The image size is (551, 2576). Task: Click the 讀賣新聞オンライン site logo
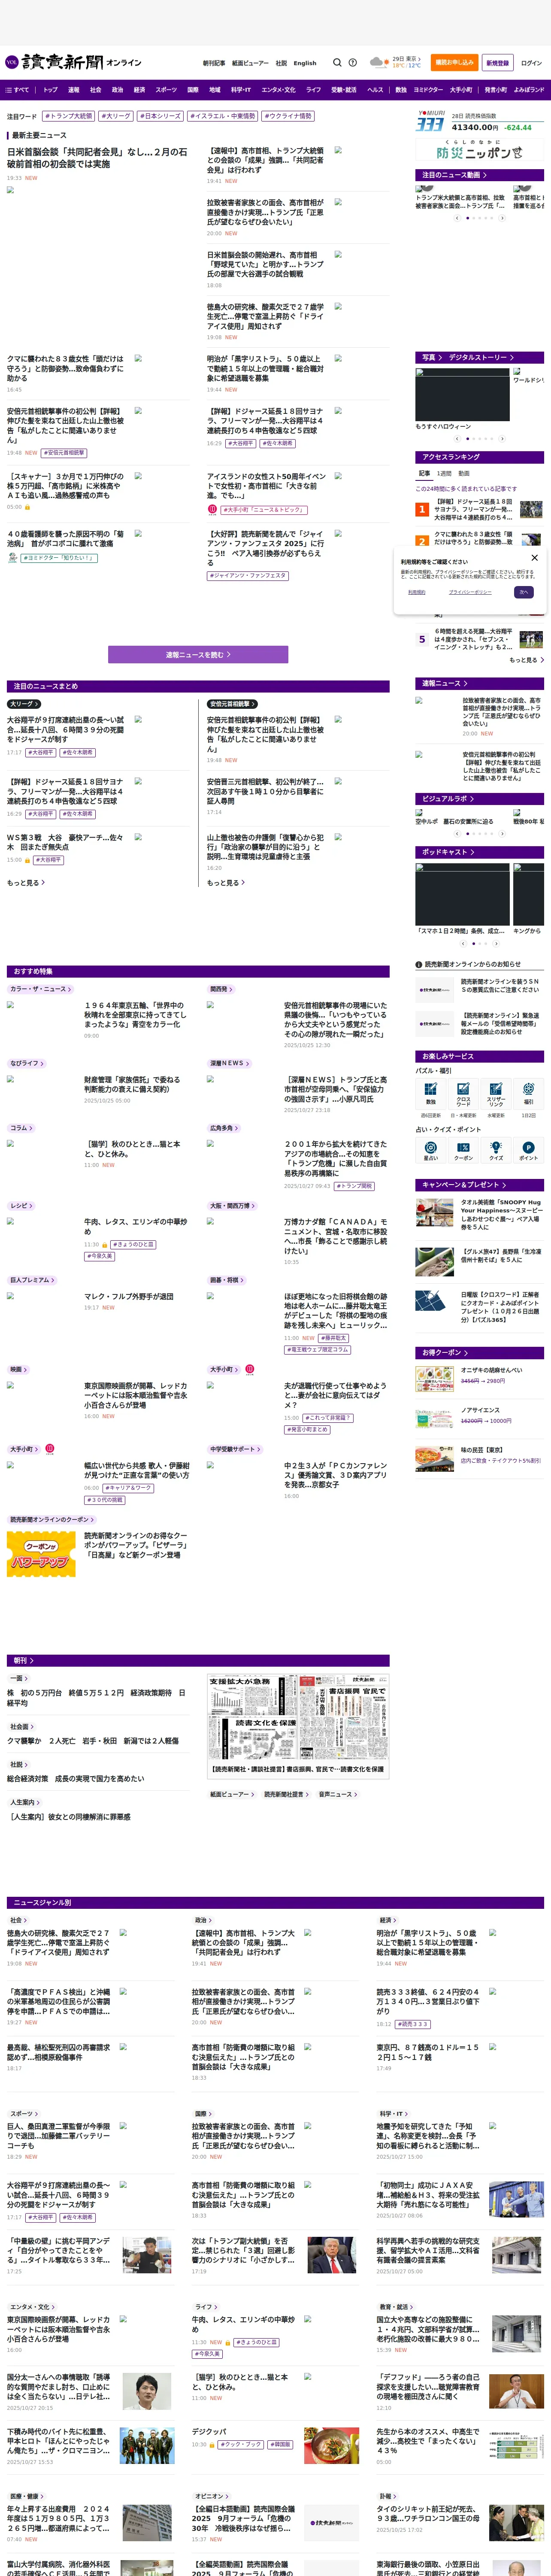click(x=73, y=62)
